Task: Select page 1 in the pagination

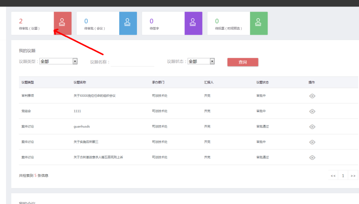Action: point(343,175)
